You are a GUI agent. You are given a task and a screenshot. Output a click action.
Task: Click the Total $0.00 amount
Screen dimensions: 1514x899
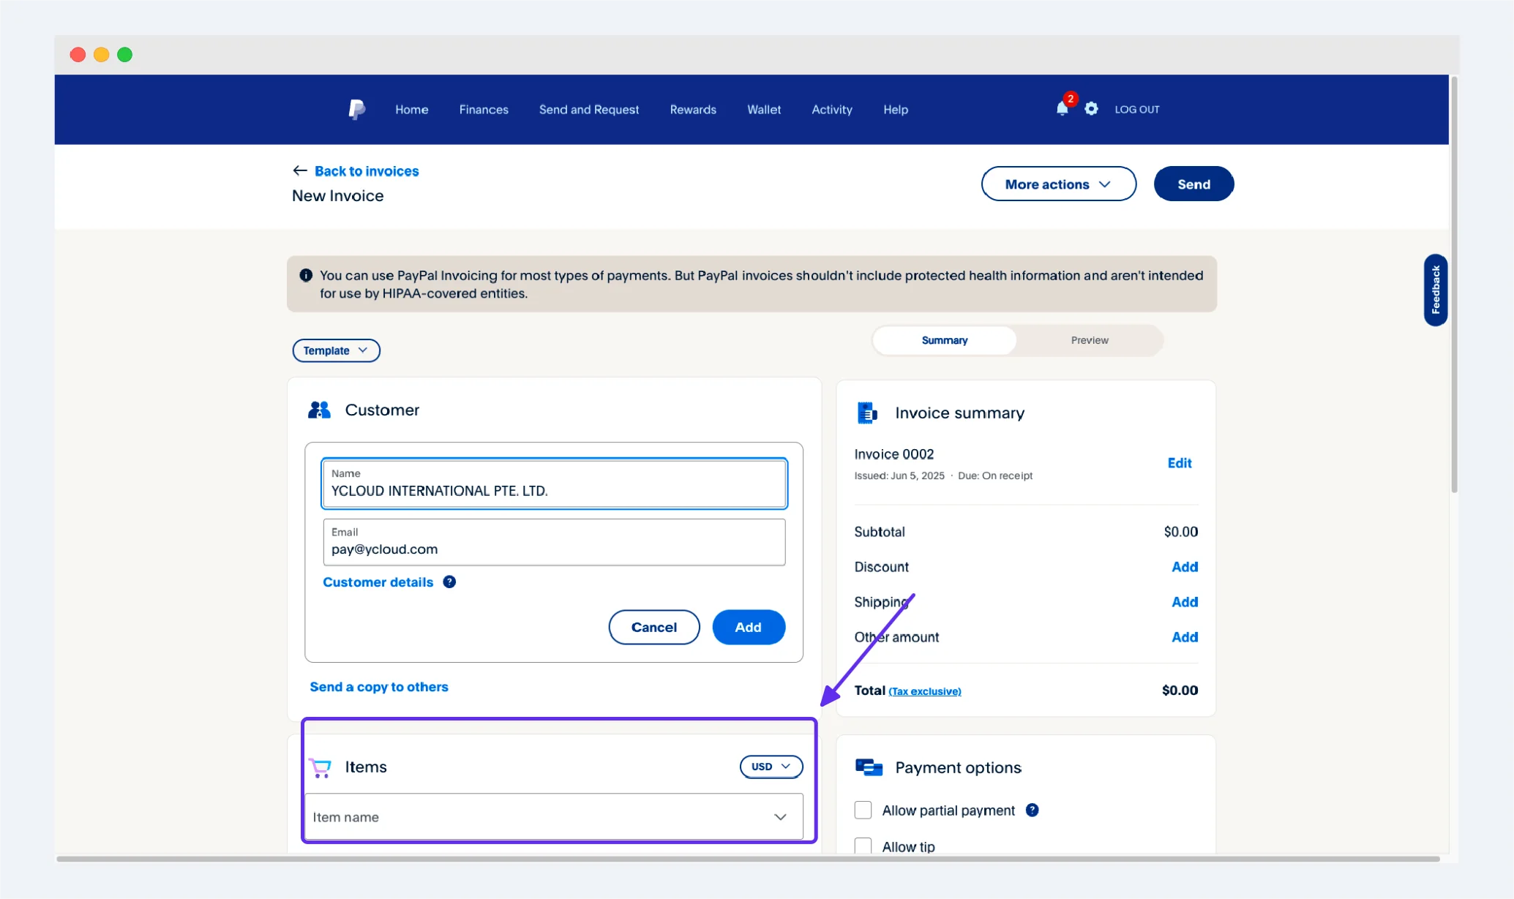pos(1180,691)
